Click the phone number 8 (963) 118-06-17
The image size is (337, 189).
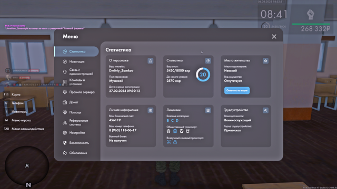(123, 130)
